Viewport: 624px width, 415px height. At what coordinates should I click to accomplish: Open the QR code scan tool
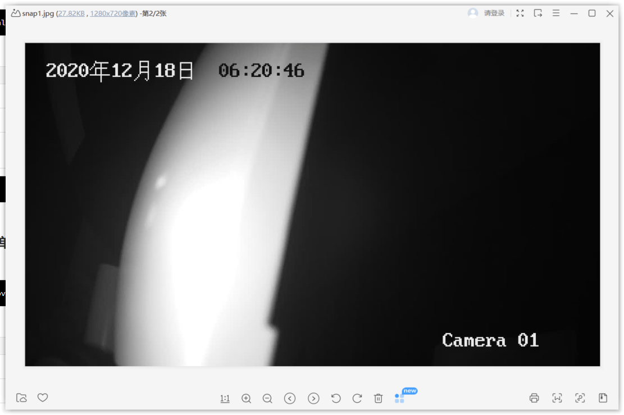click(x=580, y=398)
